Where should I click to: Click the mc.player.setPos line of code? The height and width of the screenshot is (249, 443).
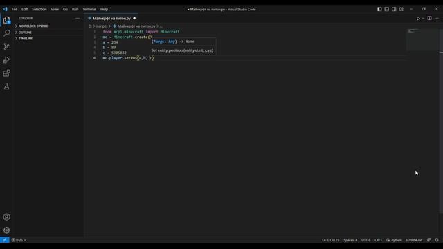129,58
